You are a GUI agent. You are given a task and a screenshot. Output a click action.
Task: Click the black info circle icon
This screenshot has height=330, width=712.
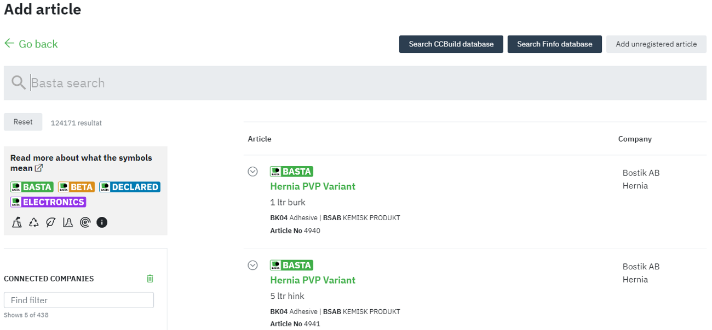[x=102, y=222]
